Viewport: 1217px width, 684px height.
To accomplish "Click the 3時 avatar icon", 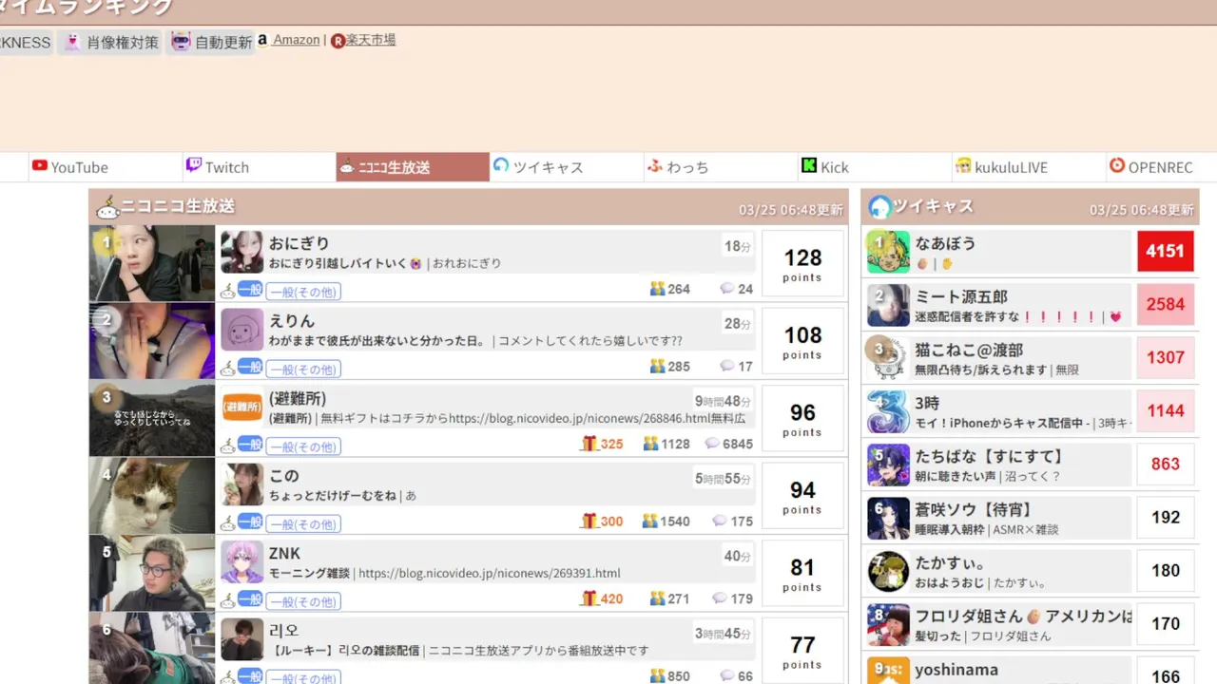I will [888, 411].
